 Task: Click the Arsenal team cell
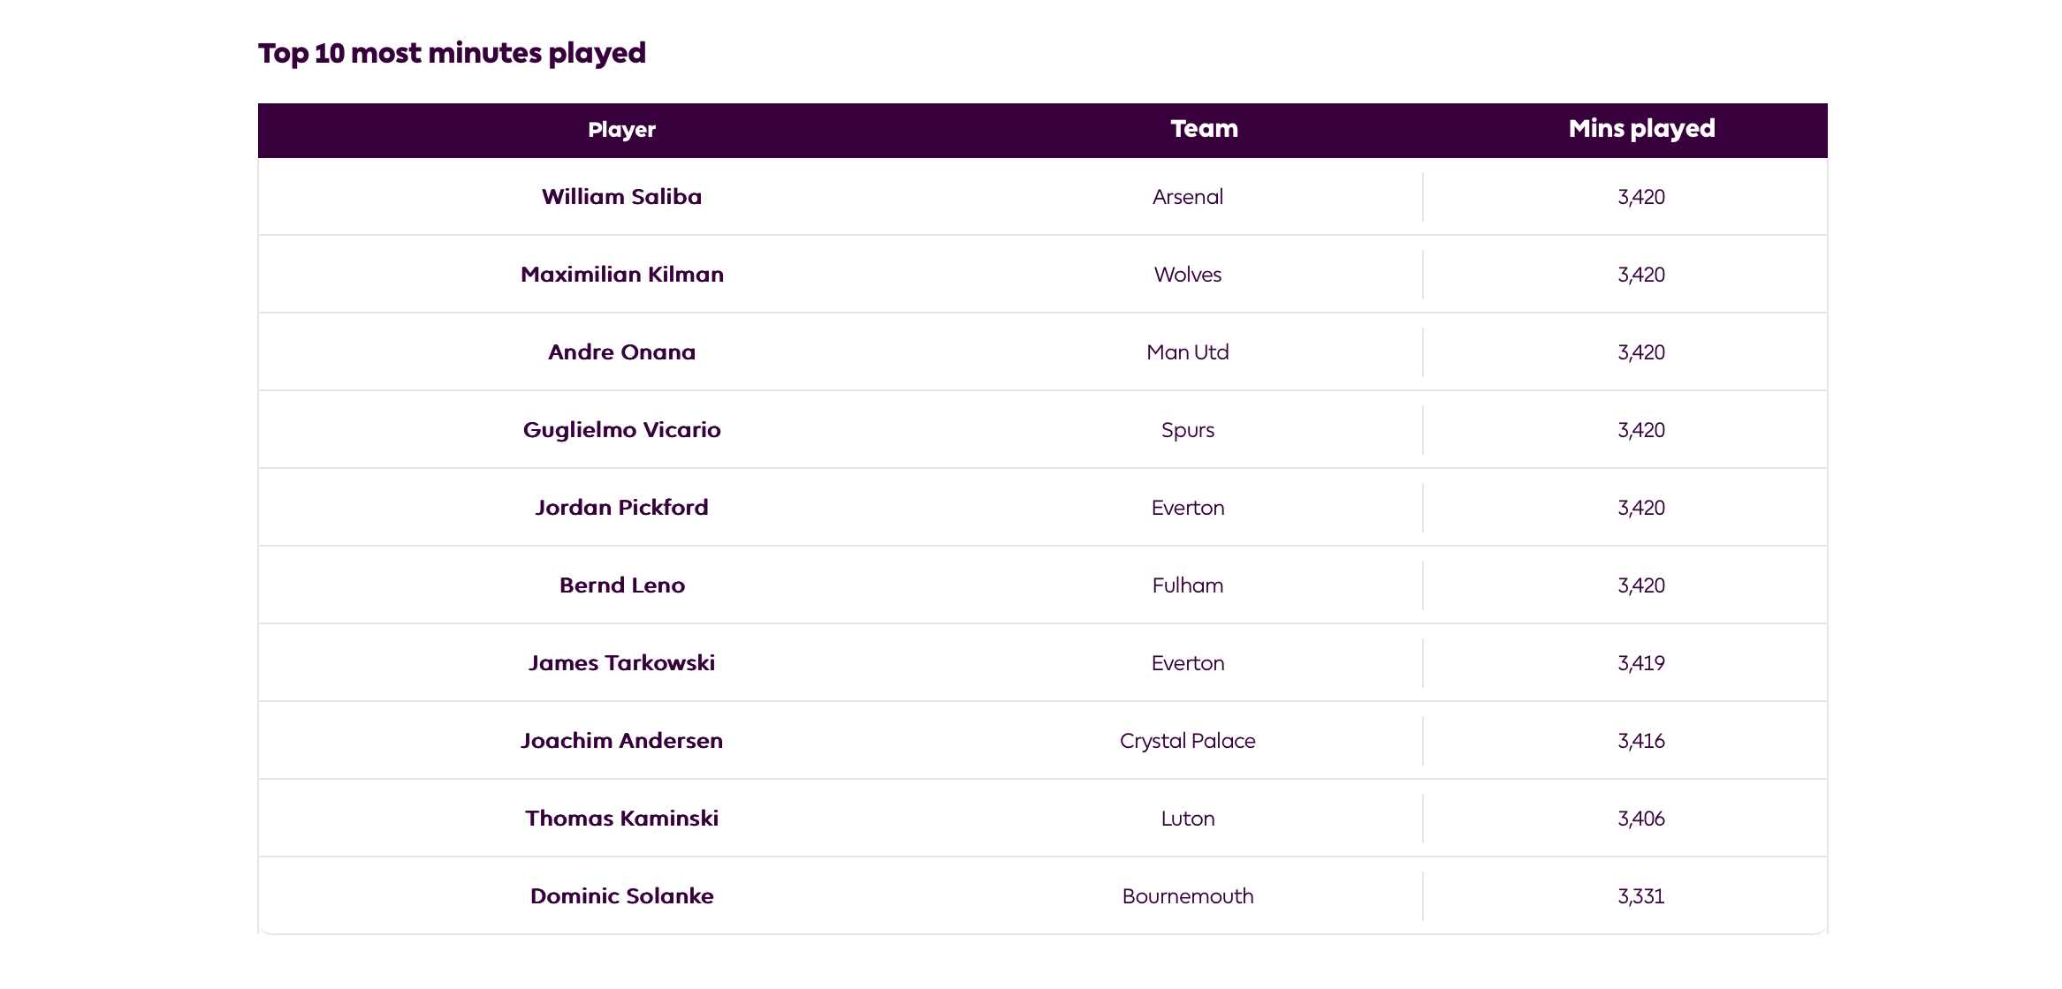point(1187,197)
